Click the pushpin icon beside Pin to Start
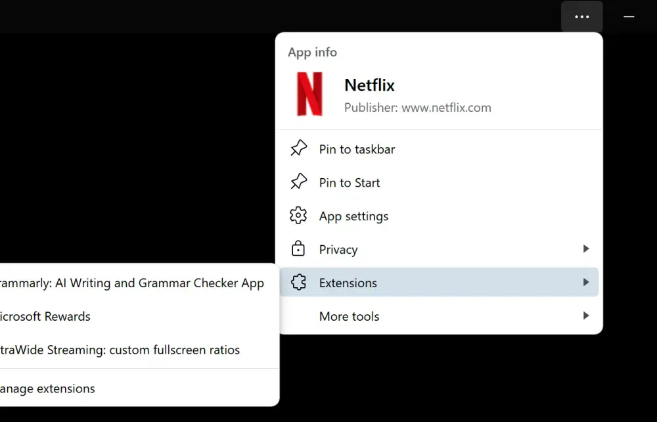Screen dimensions: 657x422 (x=298, y=182)
